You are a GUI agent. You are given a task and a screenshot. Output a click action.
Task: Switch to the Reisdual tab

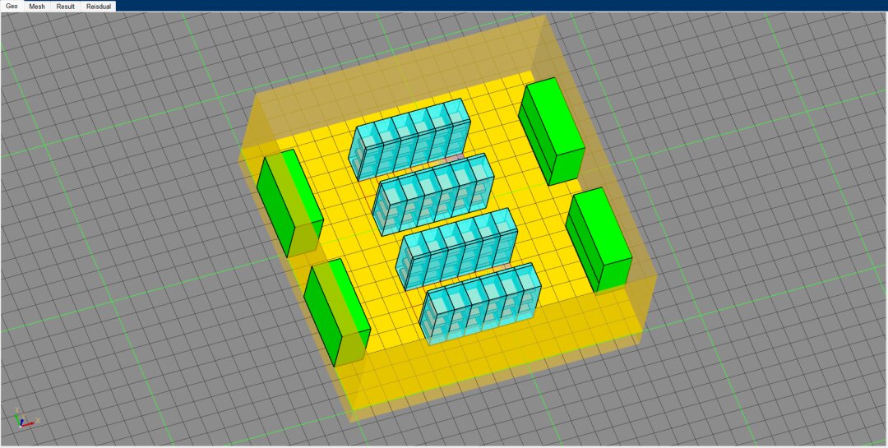tap(98, 7)
